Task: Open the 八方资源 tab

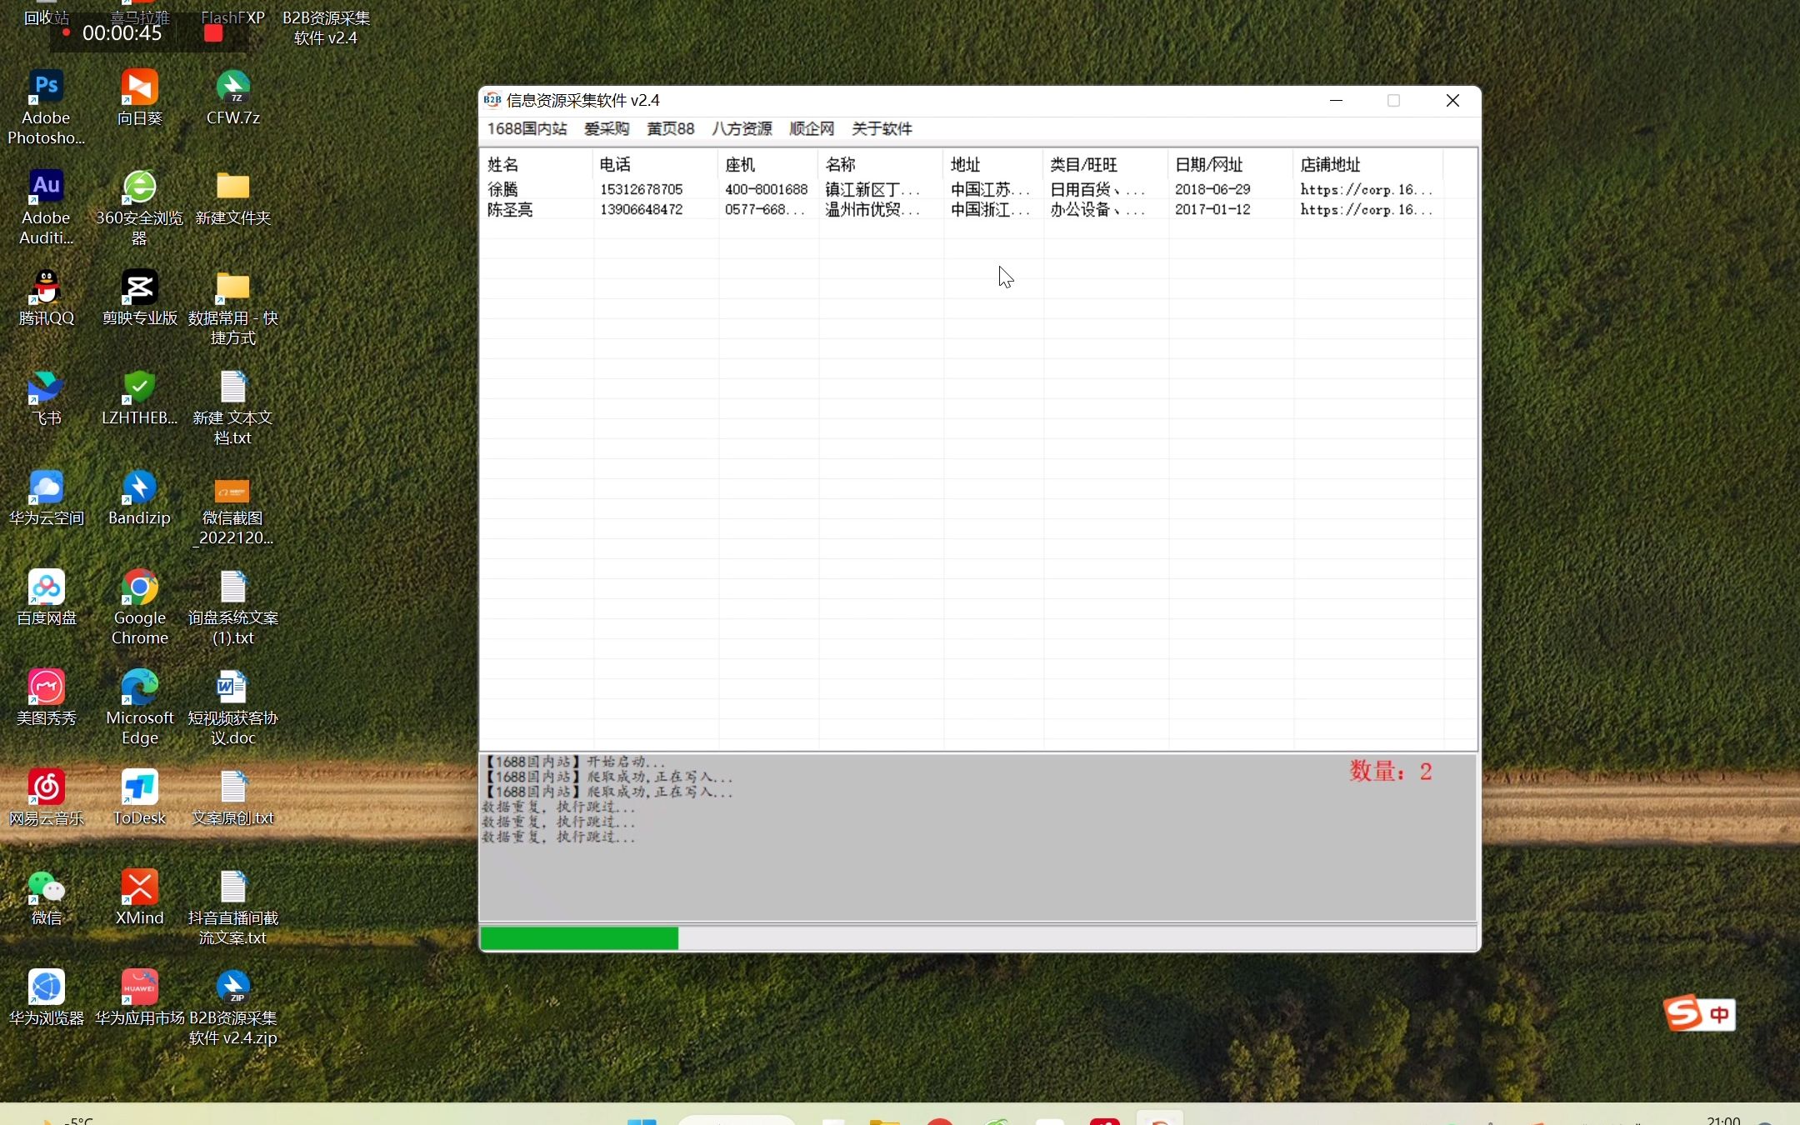Action: [x=742, y=128]
